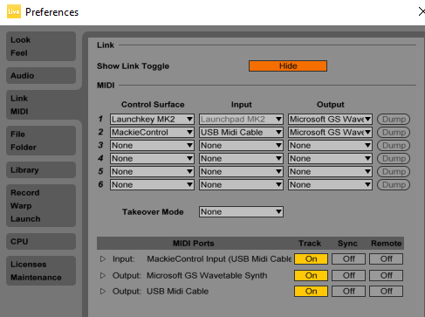Open Input dropdown in row 3
The width and height of the screenshot is (425, 317).
pyautogui.click(x=241, y=145)
